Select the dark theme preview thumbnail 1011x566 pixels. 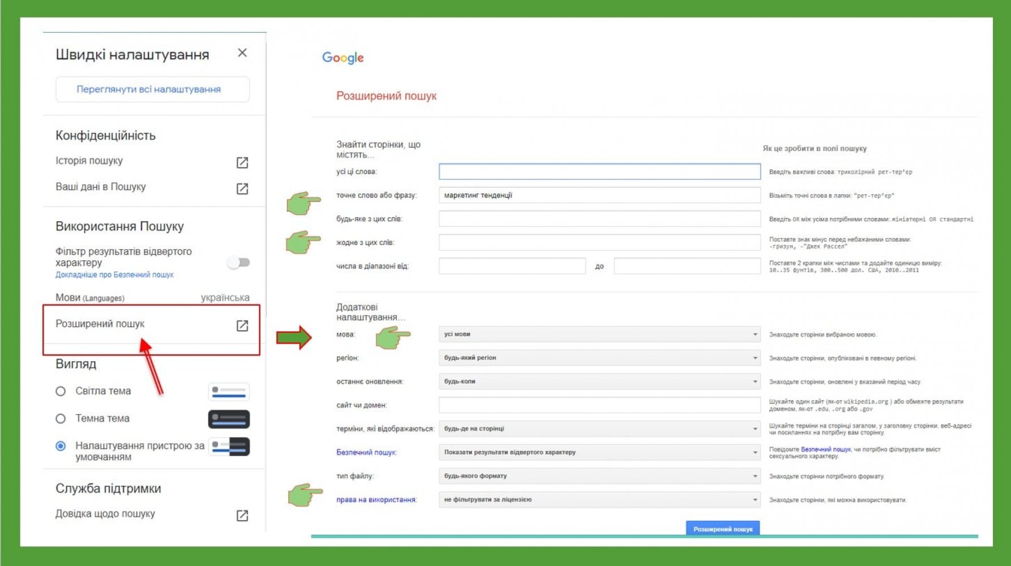pos(229,419)
